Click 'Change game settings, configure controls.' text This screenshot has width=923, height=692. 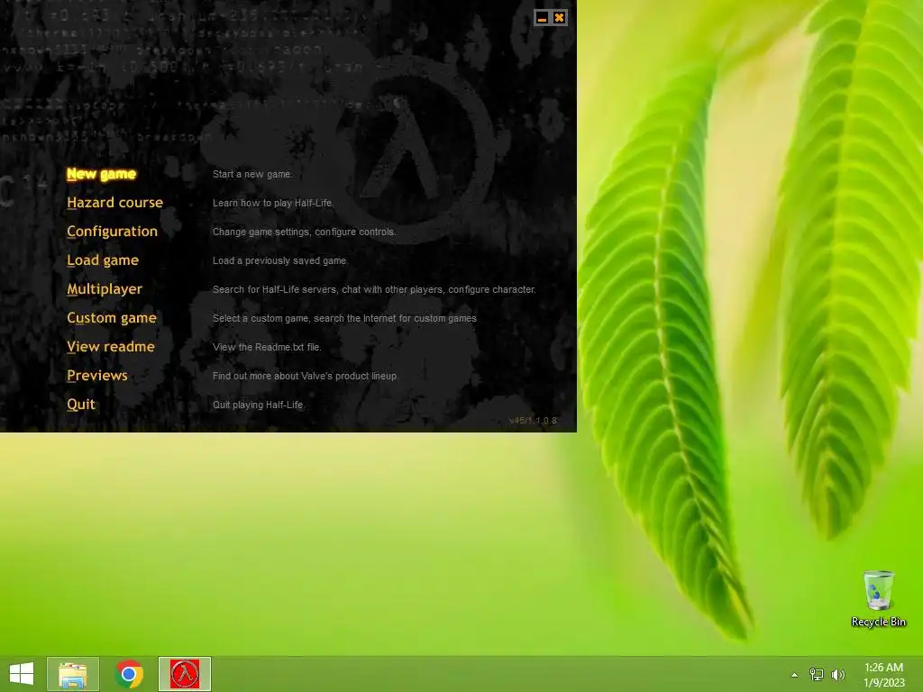304,232
